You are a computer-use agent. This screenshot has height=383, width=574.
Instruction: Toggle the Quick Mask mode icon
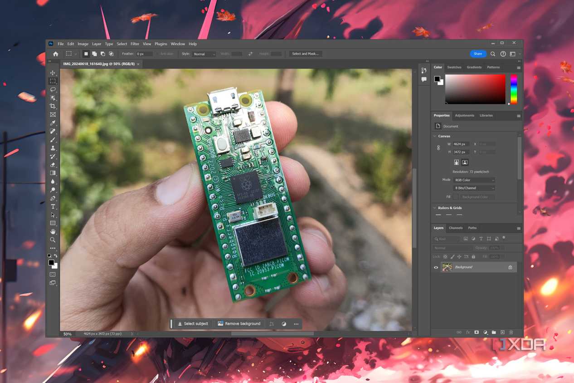coord(53,275)
